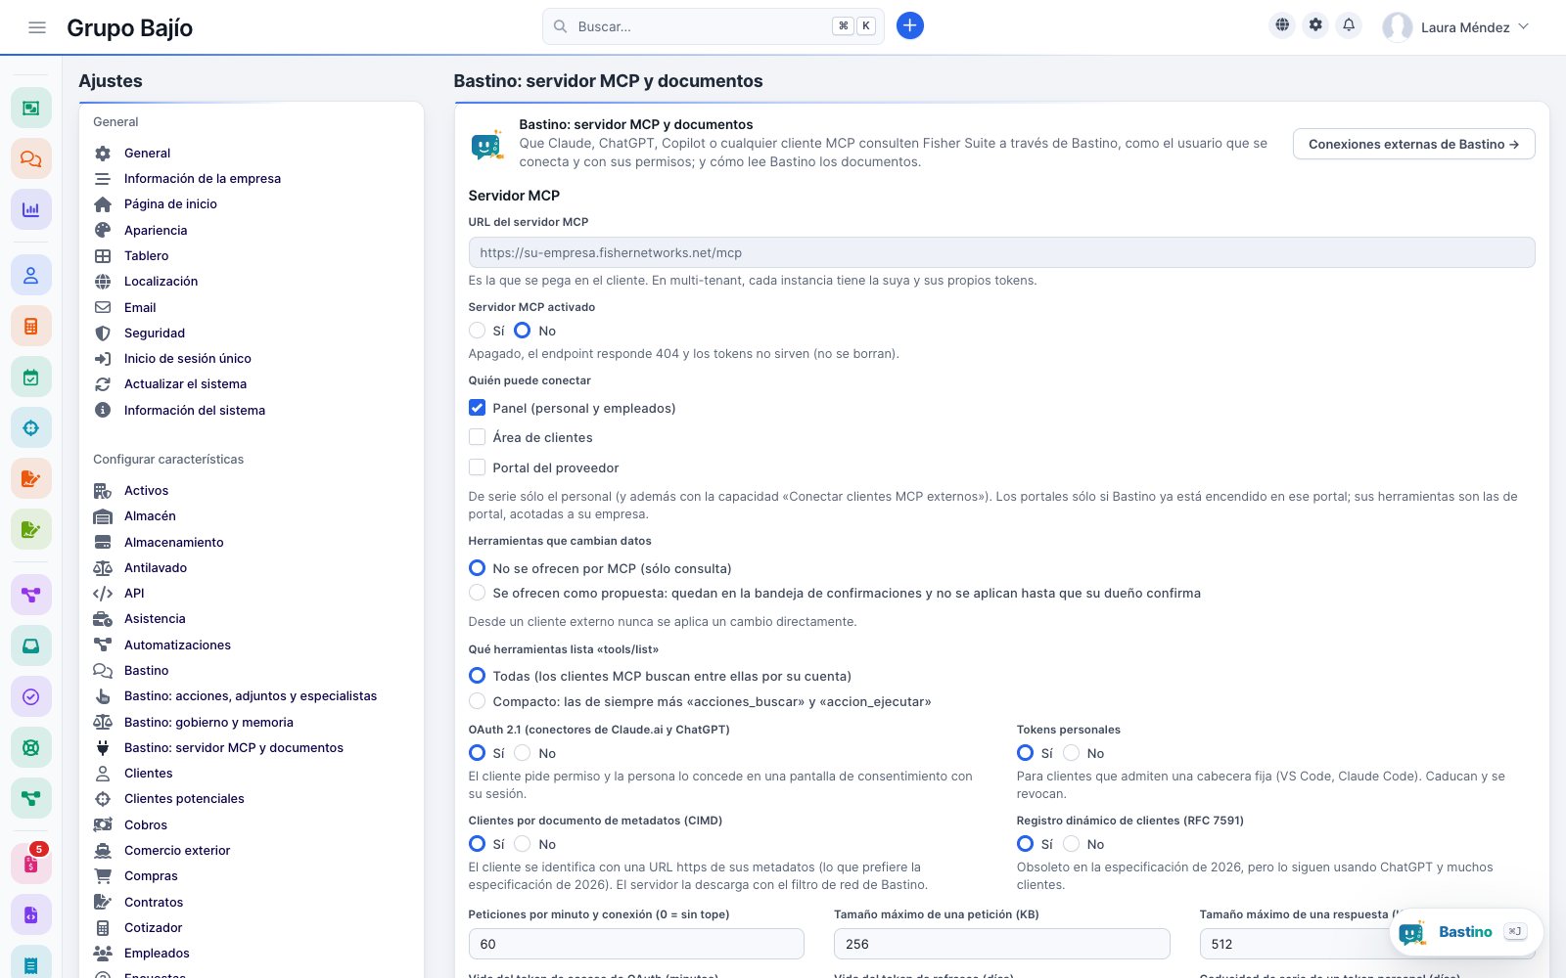This screenshot has width=1566, height=978.
Task: Open the purple code file sidebar icon
Action: [31, 915]
